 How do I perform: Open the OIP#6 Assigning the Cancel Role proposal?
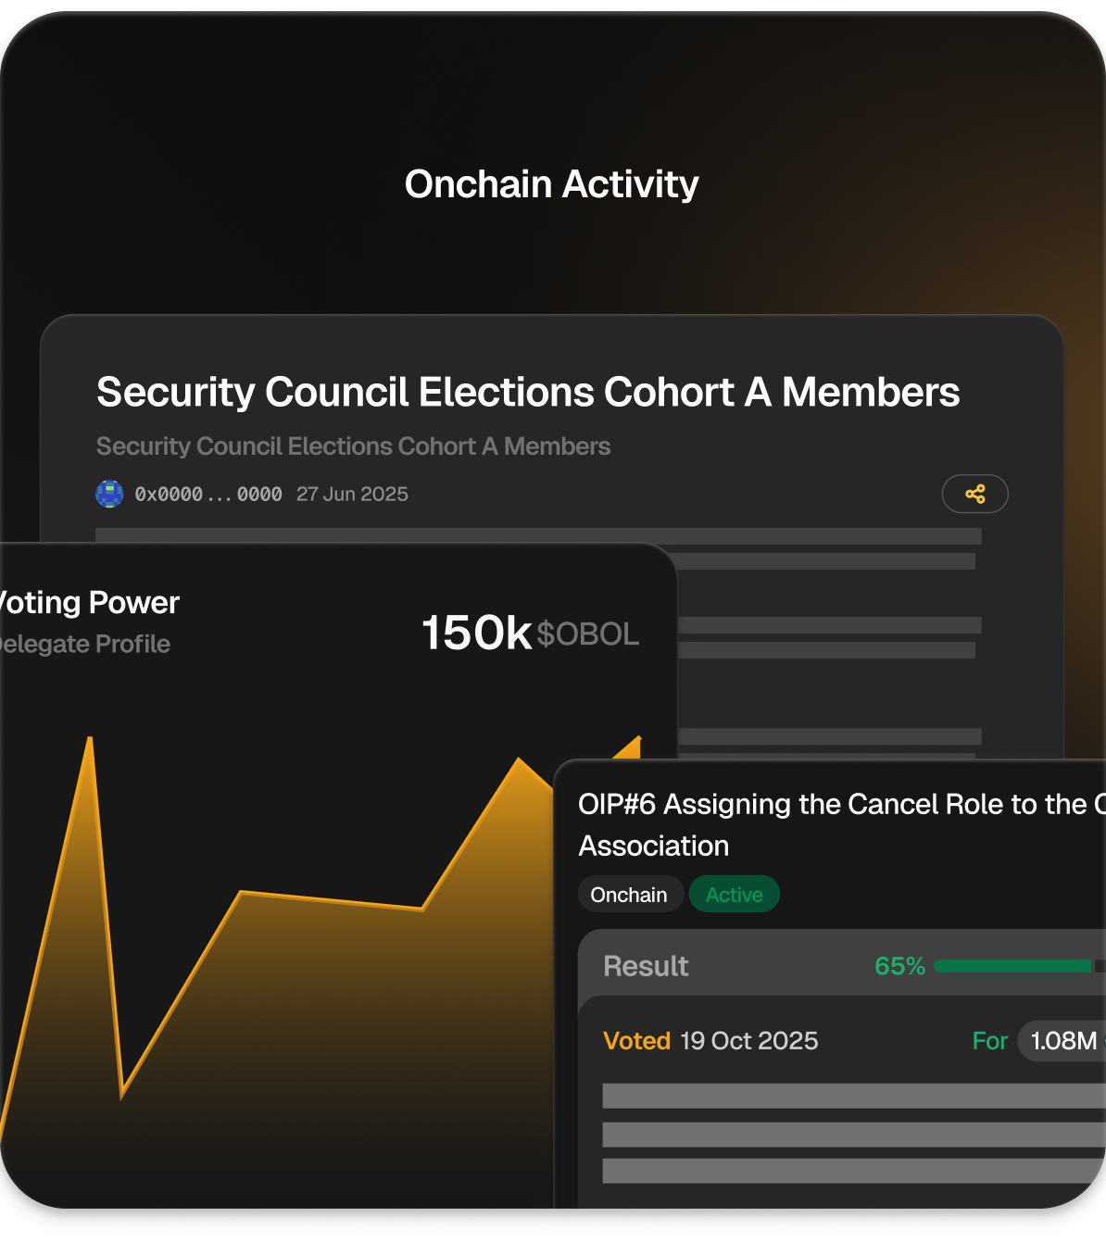pyautogui.click(x=834, y=804)
